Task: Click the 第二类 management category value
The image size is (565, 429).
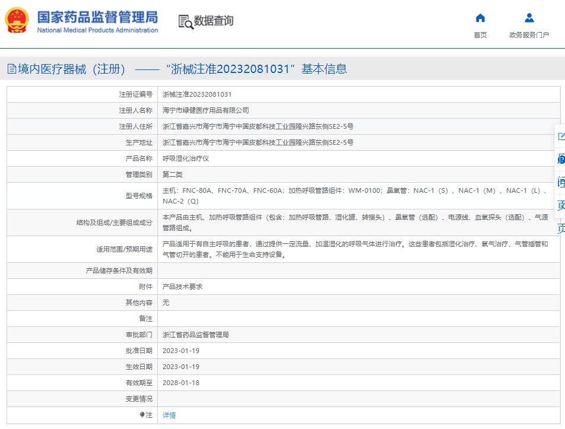Action: click(x=172, y=174)
